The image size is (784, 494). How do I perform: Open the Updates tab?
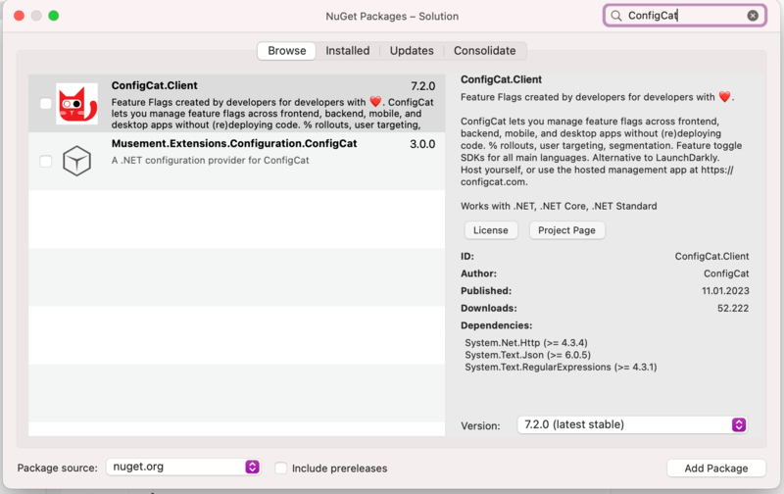pyautogui.click(x=412, y=51)
